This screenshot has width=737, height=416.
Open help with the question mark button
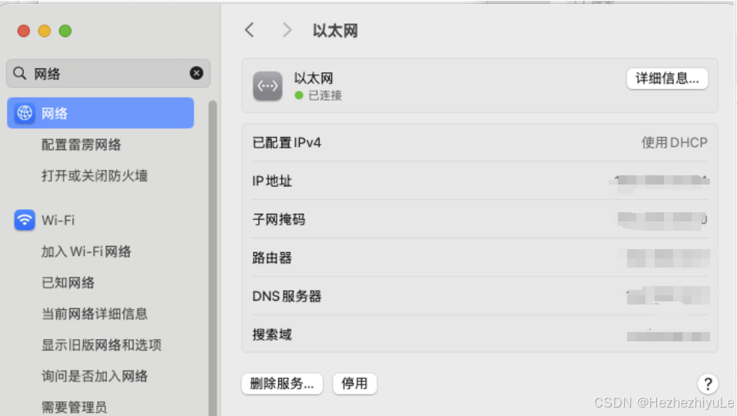[x=708, y=384]
